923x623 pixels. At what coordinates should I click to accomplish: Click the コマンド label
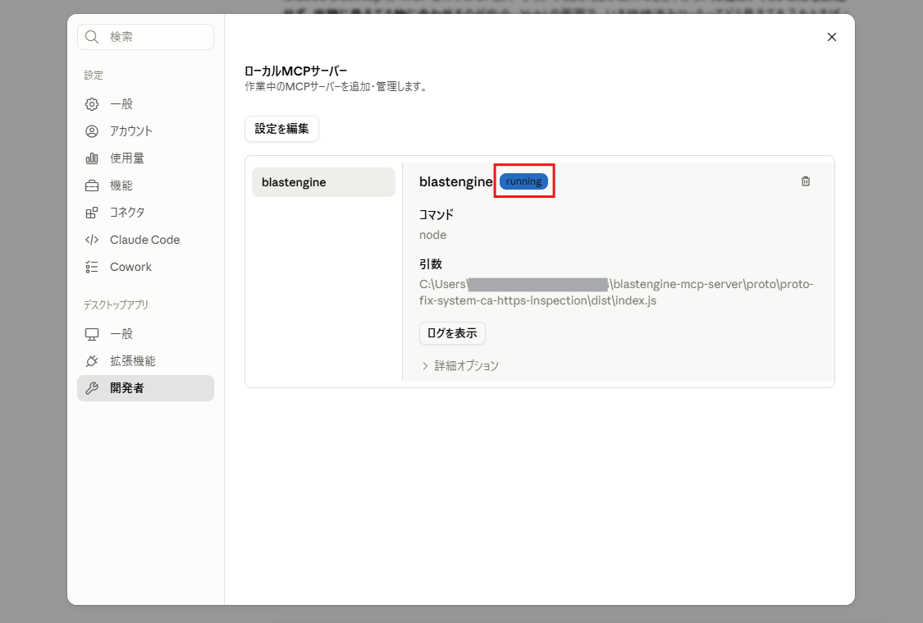coord(436,215)
